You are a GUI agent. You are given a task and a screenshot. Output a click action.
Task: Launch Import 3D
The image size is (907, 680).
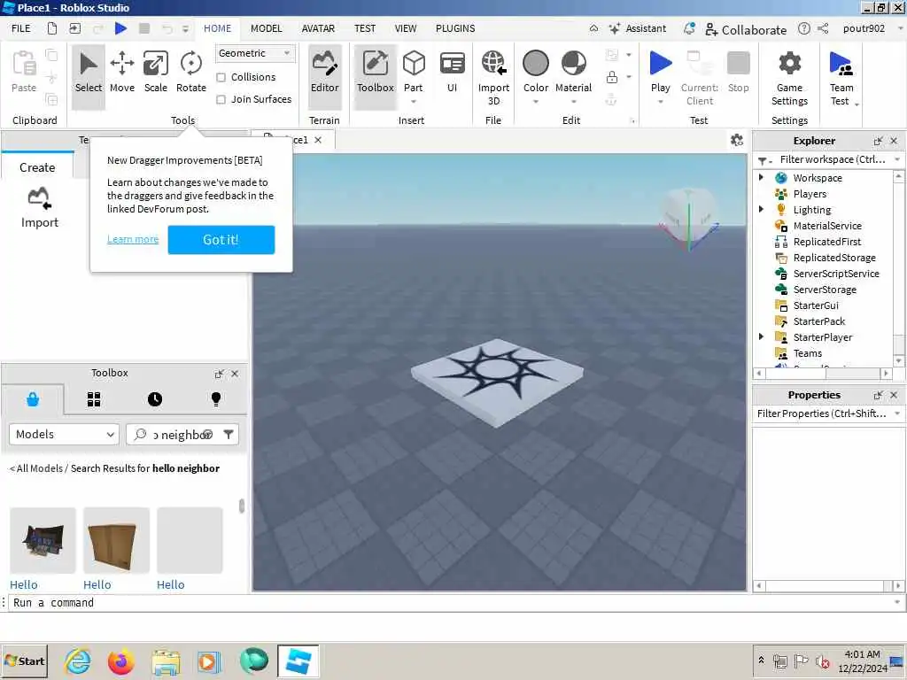pos(493,78)
